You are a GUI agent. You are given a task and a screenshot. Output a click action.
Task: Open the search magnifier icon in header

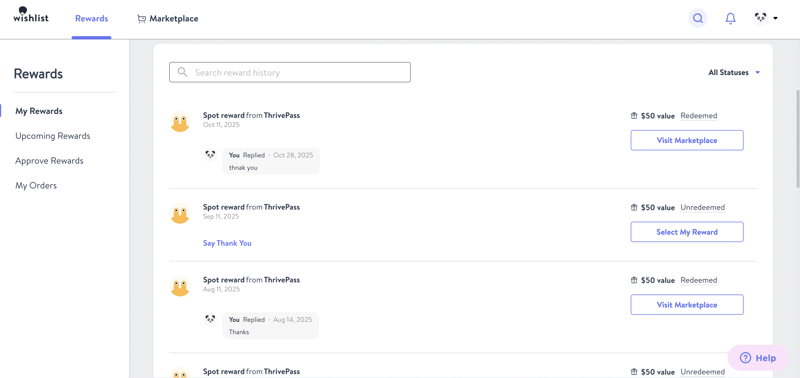[x=698, y=18]
